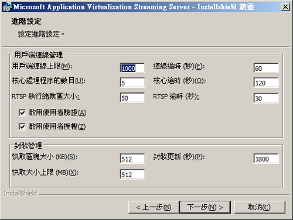Close the InstallShield wizard window
The width and height of the screenshot is (293, 220).
[285, 7]
